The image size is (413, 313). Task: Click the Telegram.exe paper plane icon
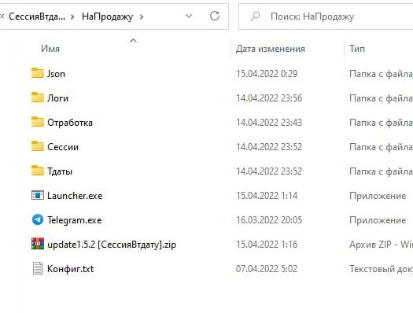(x=38, y=219)
